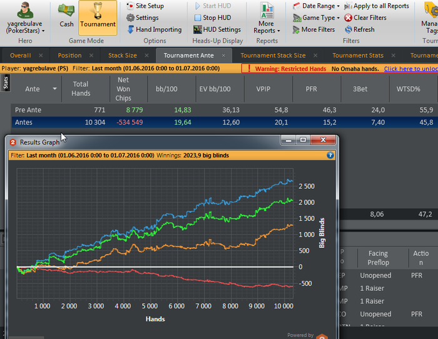
Task: Select the Tournament Ante tab
Action: click(x=188, y=55)
